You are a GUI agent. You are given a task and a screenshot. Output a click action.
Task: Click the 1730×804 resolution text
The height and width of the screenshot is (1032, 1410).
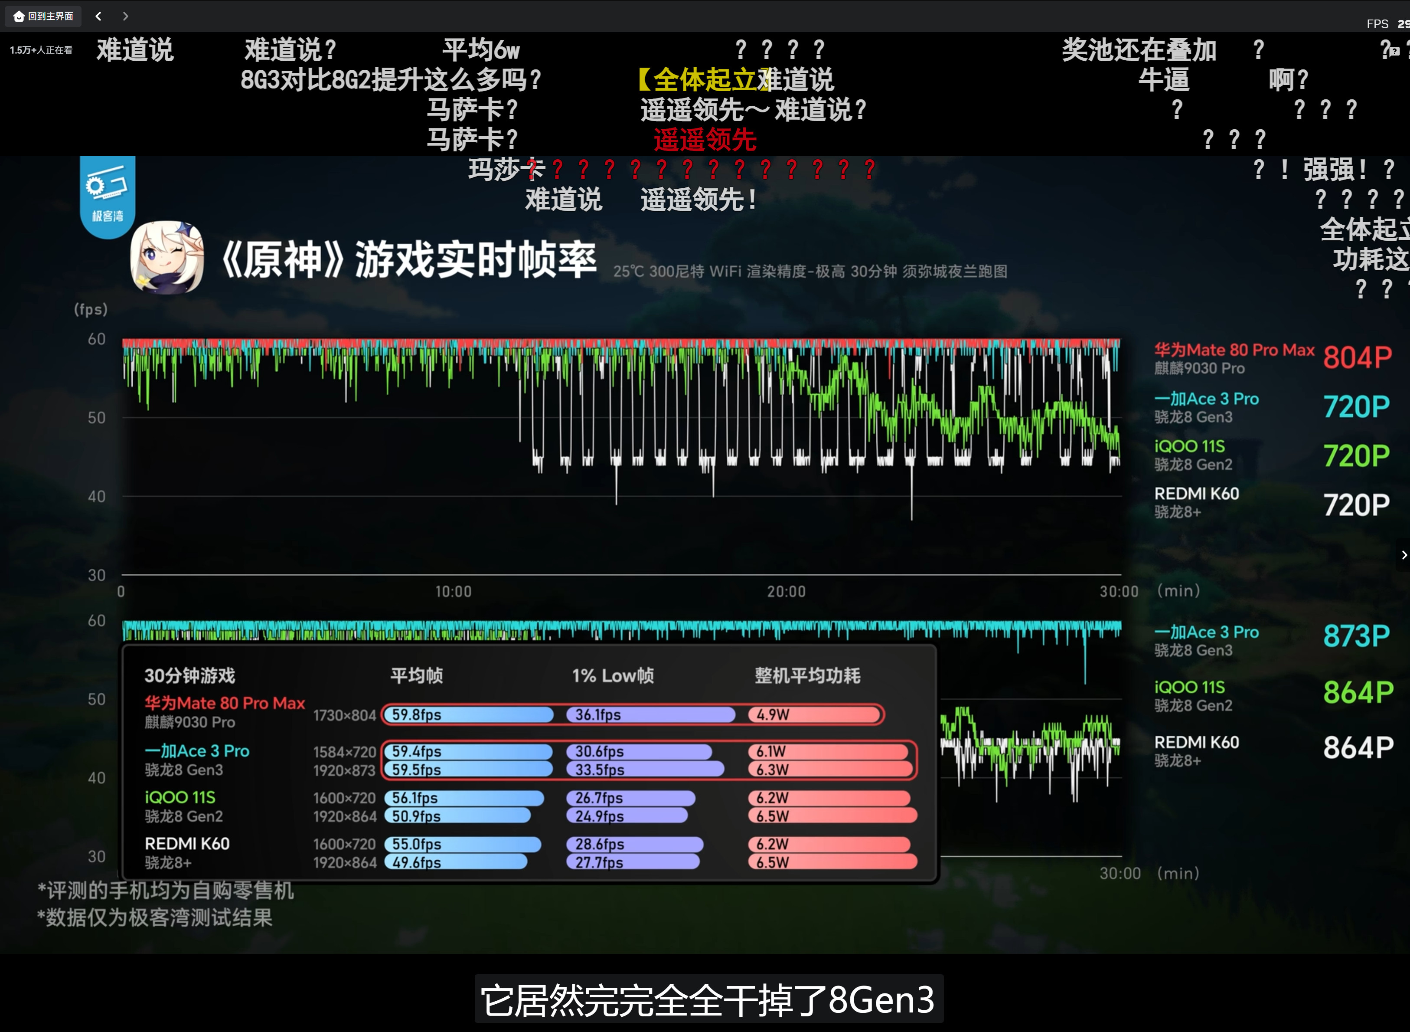point(345,715)
